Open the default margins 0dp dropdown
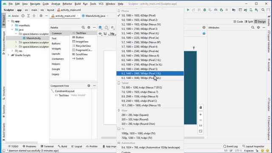272x153 pixels. [x=112, y=34]
